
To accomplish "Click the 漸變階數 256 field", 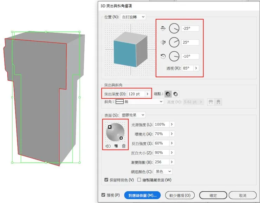I will point(162,162).
